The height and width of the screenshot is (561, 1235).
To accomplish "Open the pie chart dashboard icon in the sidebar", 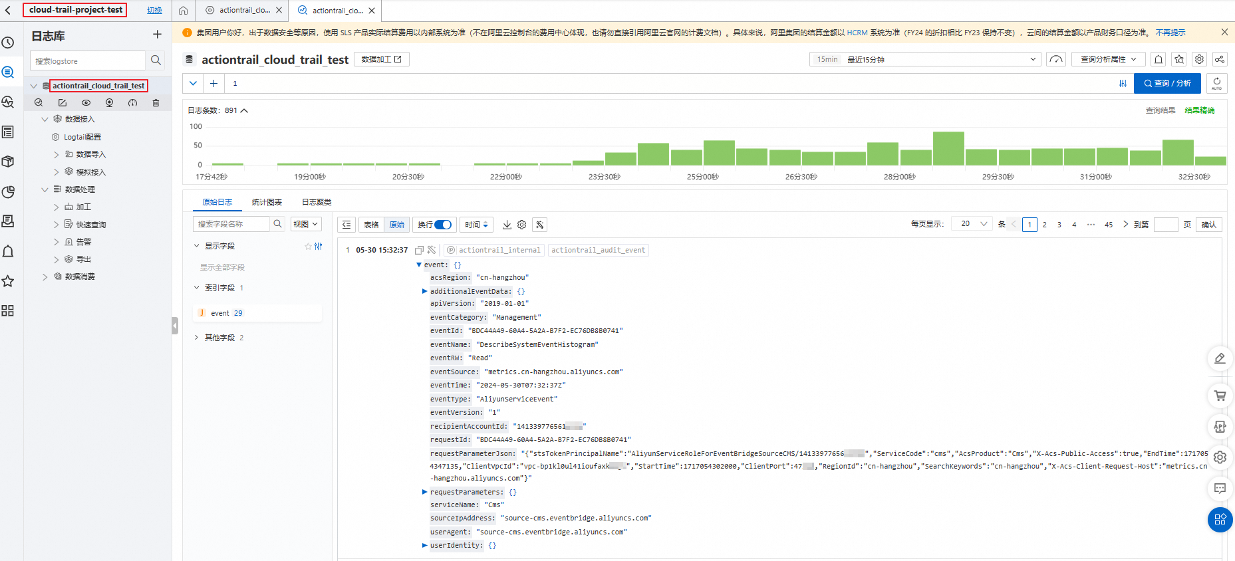I will (x=8, y=192).
